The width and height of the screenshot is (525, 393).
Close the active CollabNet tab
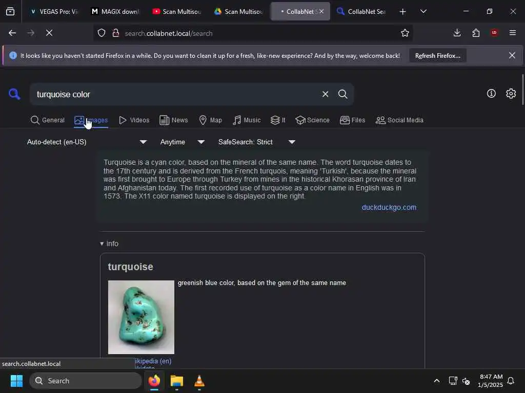pyautogui.click(x=321, y=11)
